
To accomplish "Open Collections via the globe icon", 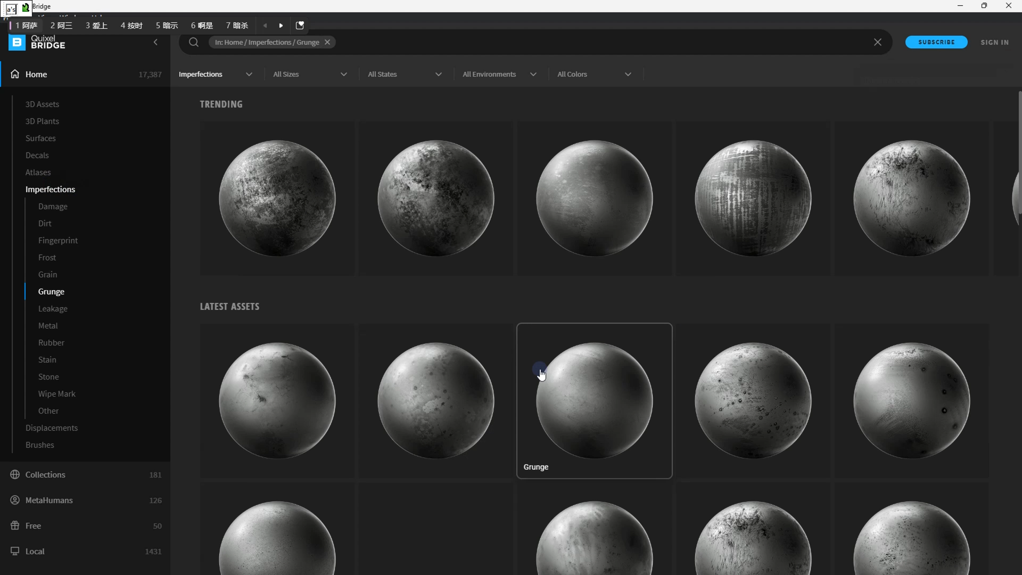I will (x=15, y=474).
